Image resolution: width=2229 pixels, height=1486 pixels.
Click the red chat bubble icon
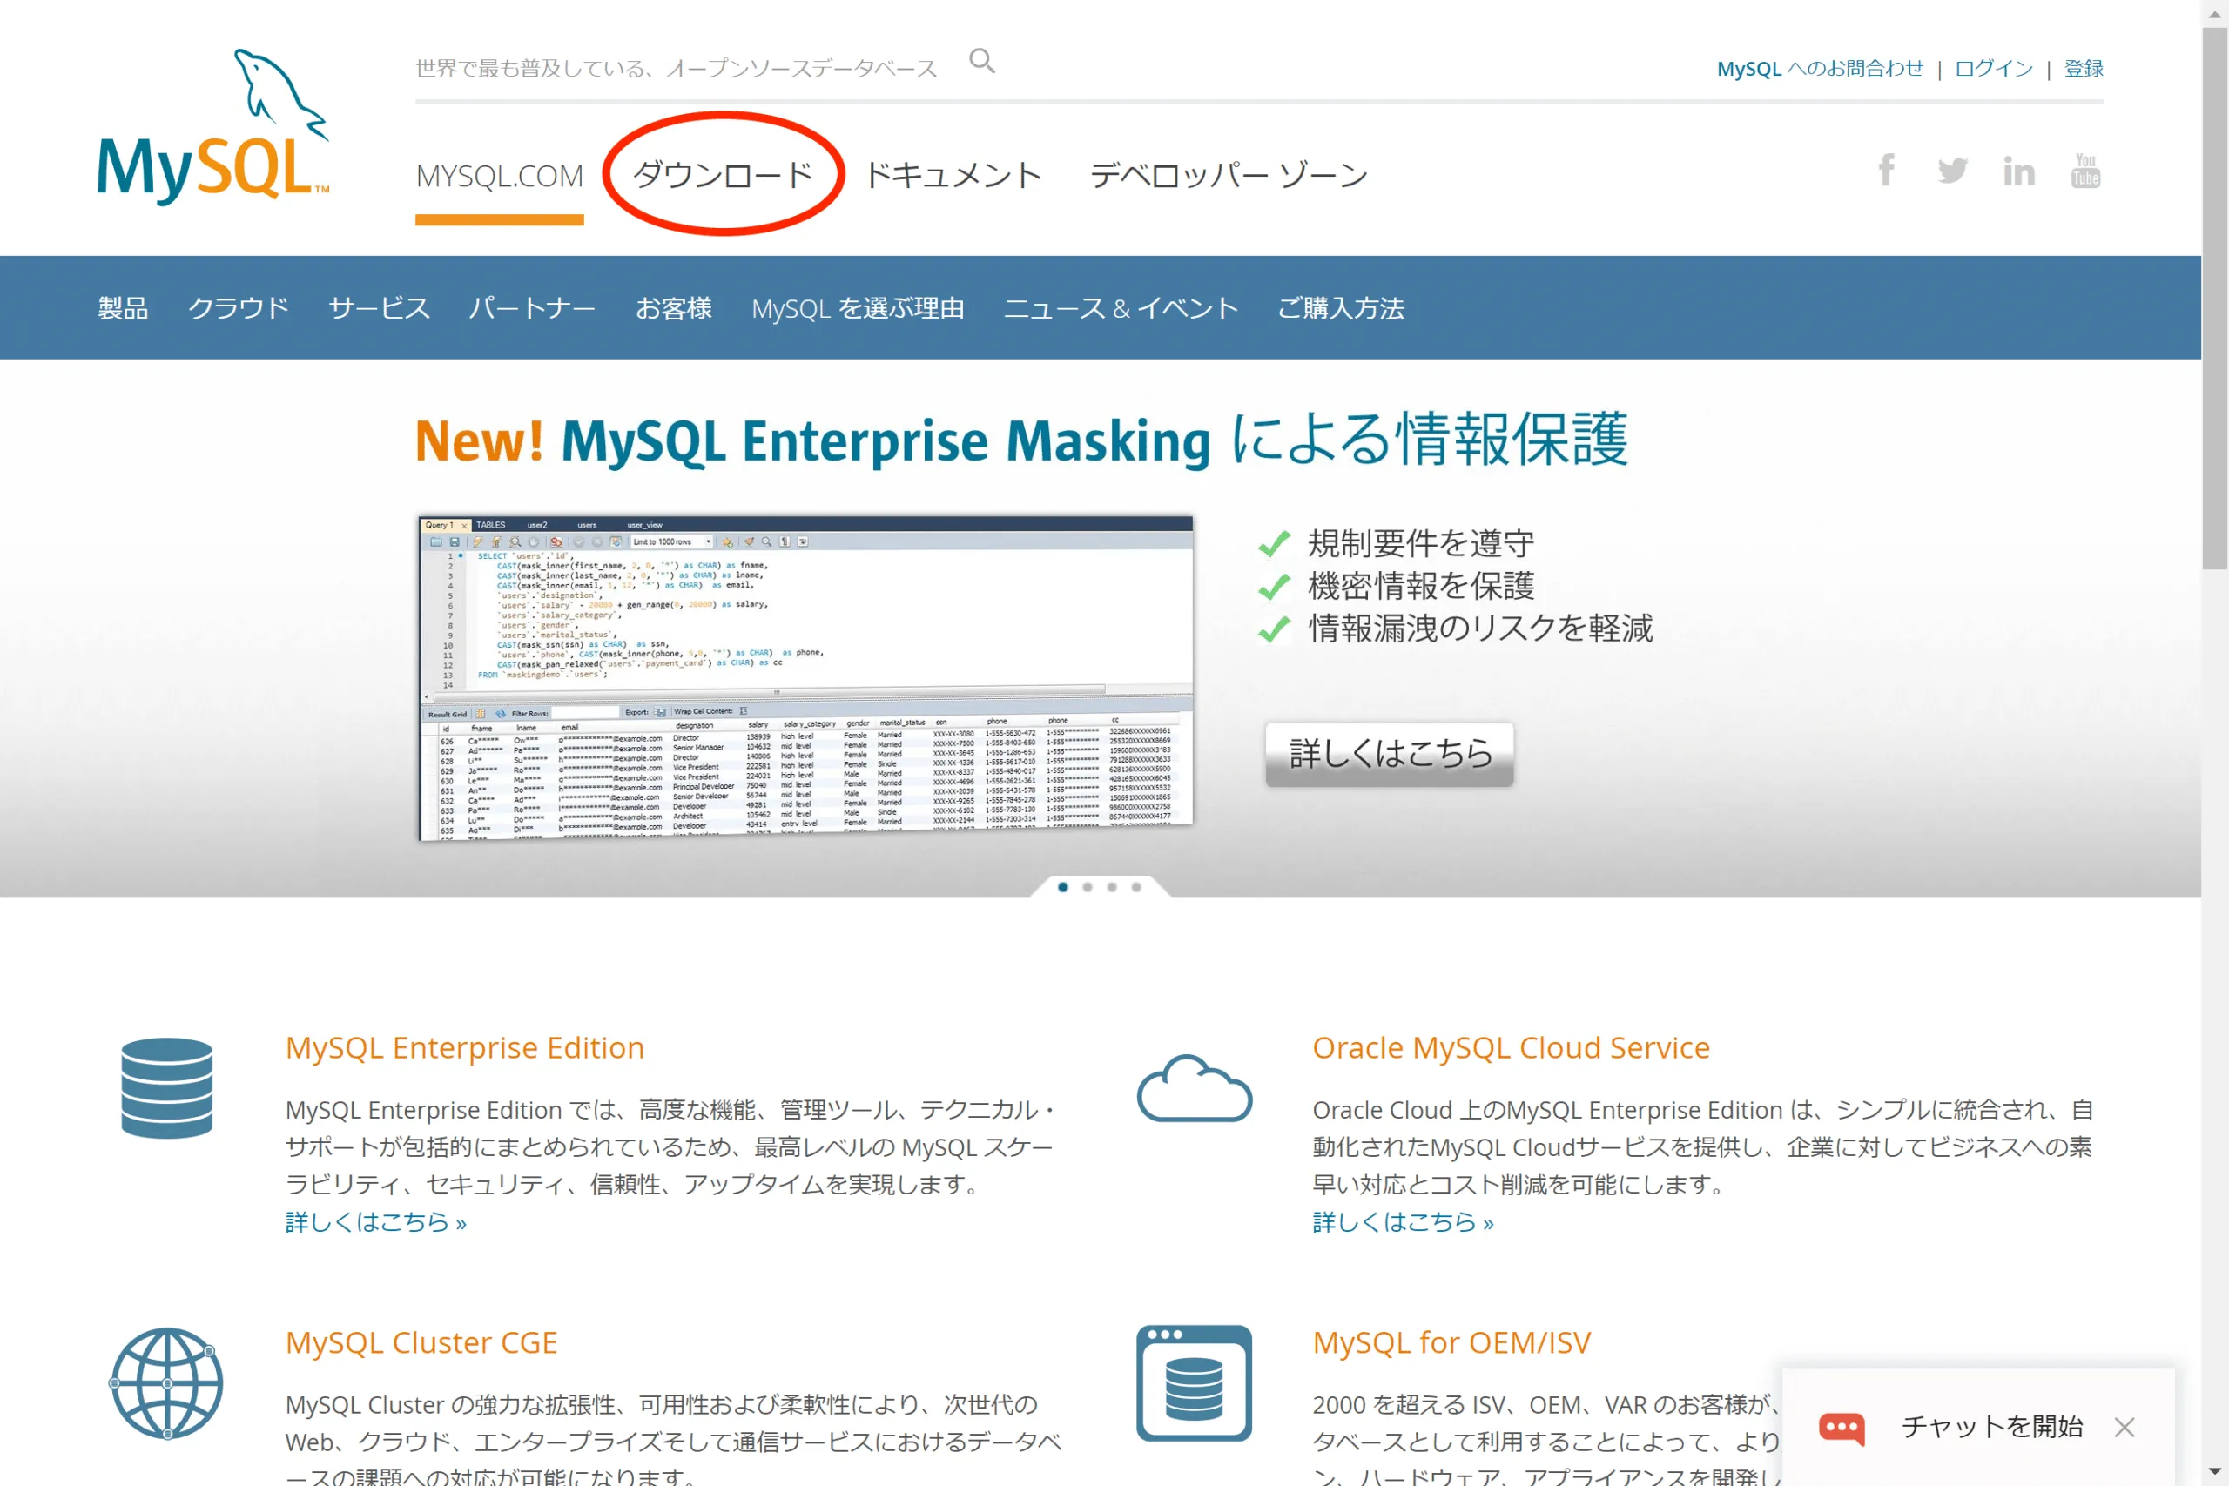(1841, 1428)
